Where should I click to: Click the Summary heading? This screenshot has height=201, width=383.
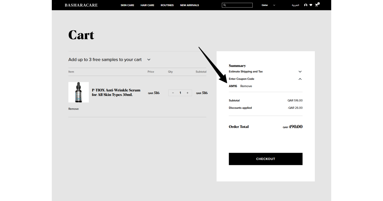(x=237, y=66)
